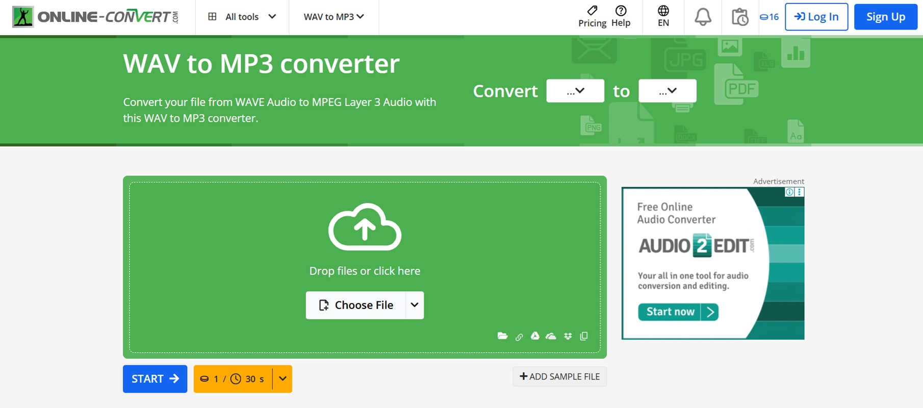Screen dimensions: 923x408
Task: Click the orange 1 credit / 30 s button
Action: click(x=233, y=379)
